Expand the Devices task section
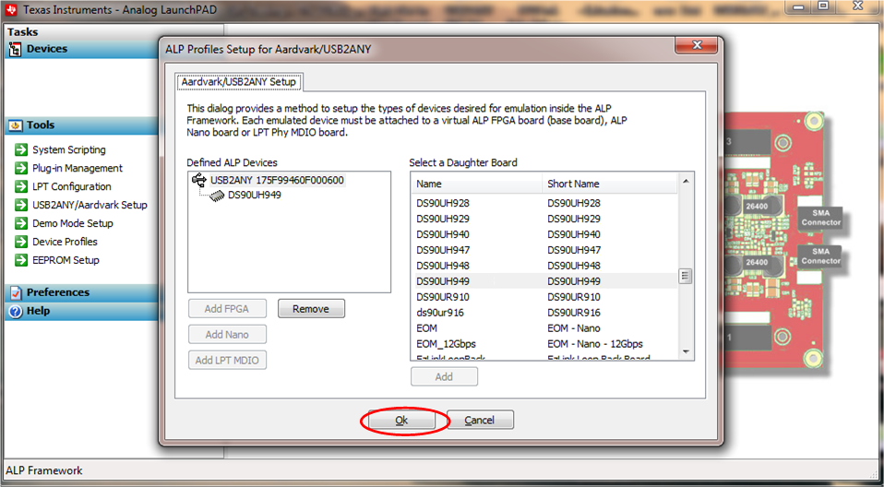This screenshot has width=884, height=487. click(80, 49)
